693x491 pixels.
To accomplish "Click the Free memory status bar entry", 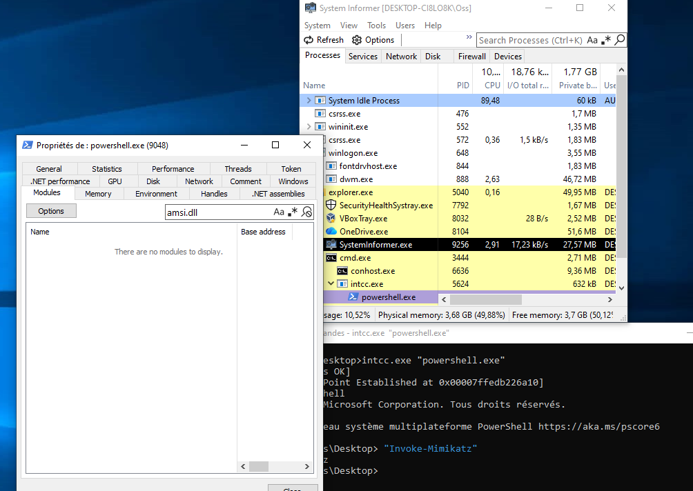I will click(x=562, y=315).
